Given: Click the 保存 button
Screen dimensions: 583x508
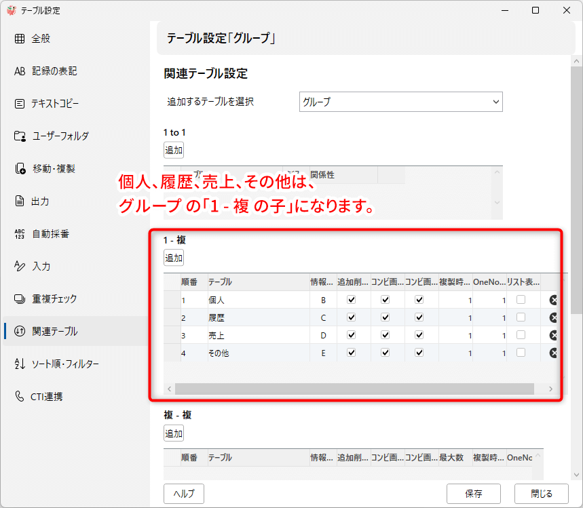Looking at the screenshot, I should [474, 493].
